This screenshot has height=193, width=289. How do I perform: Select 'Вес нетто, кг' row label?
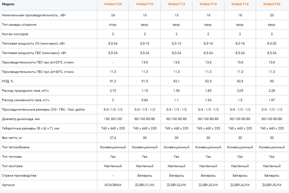pos(12,138)
